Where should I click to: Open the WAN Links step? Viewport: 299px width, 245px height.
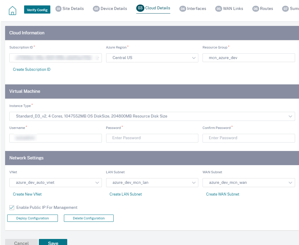229,8
